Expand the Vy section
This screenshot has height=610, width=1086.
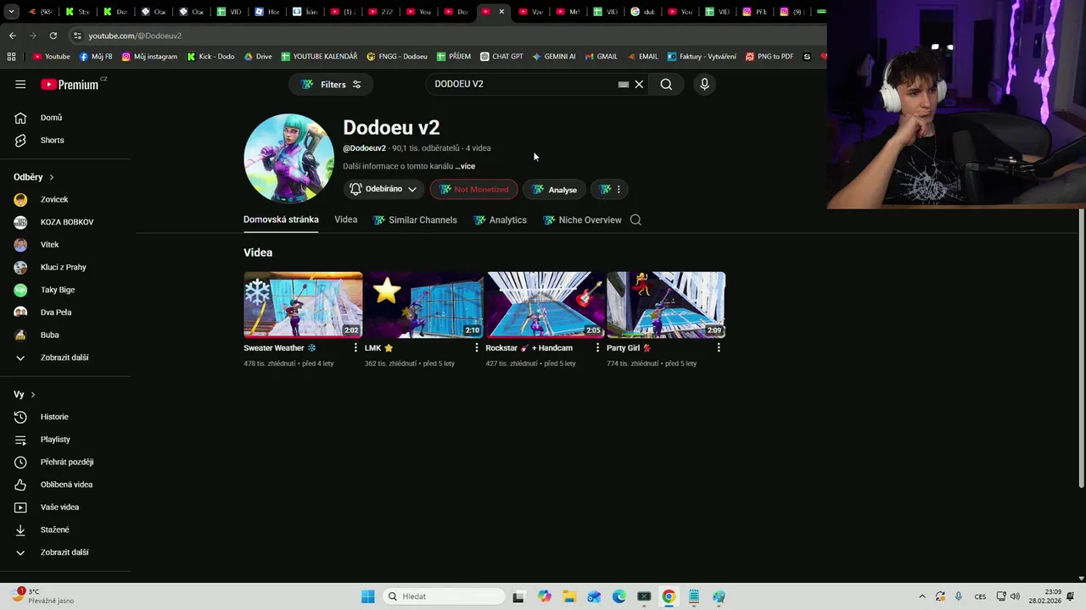[x=25, y=395]
